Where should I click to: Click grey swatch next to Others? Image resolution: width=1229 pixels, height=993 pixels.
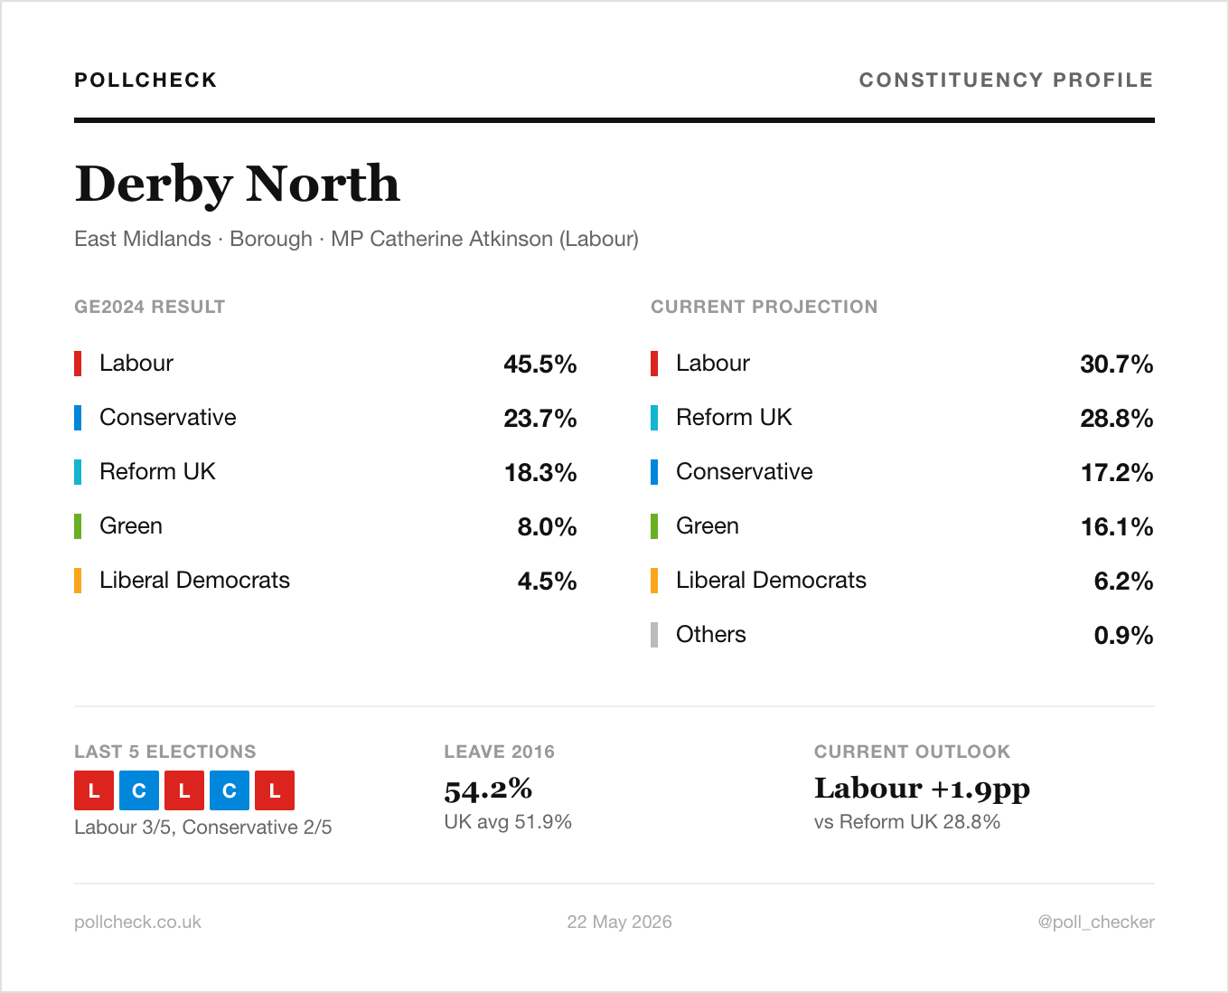[x=654, y=635]
